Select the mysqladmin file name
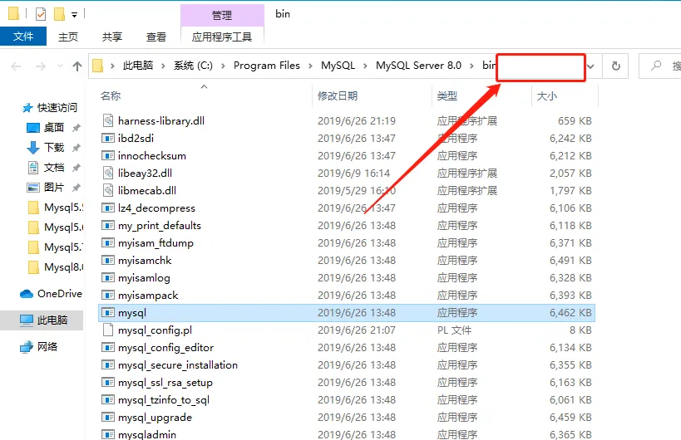Viewport: 681px width, 440px height. click(147, 434)
